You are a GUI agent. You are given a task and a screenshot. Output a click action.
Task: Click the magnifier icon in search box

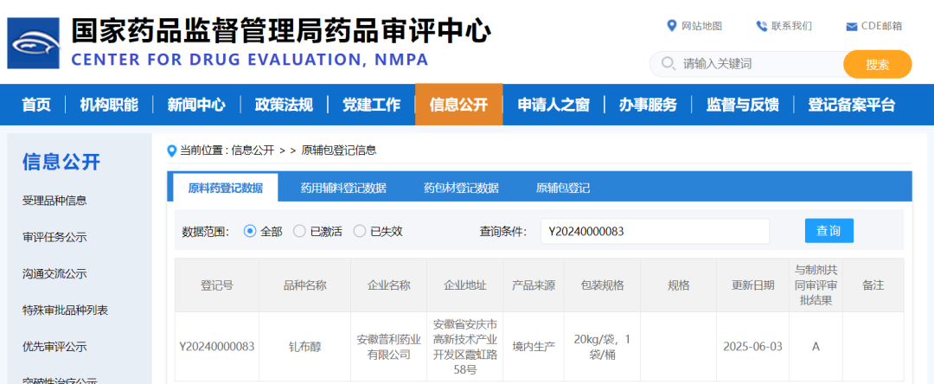tap(668, 64)
